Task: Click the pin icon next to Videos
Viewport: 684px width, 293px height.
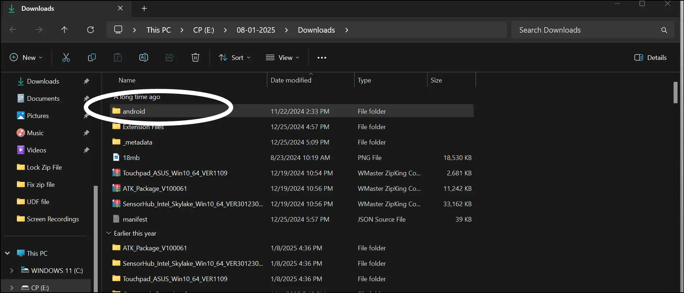Action: point(86,150)
